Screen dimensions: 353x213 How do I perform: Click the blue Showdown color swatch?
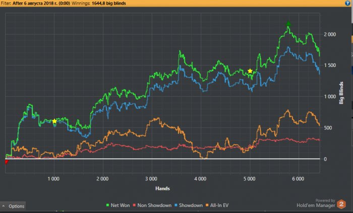pyautogui.click(x=176, y=205)
